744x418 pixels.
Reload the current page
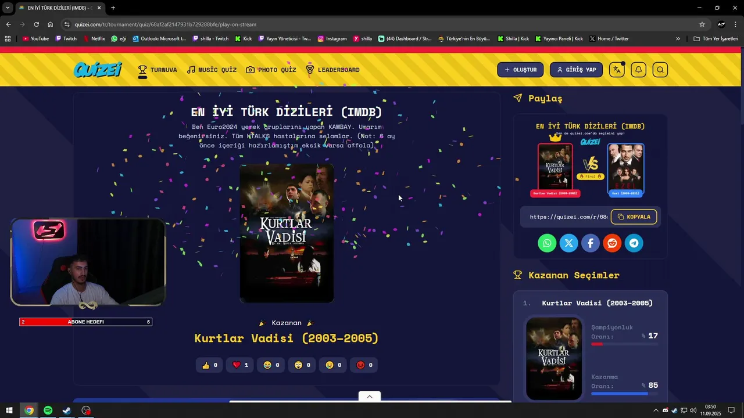(36, 24)
